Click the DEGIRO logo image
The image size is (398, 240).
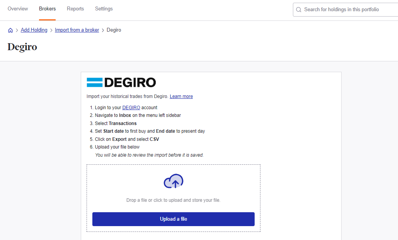121,82
